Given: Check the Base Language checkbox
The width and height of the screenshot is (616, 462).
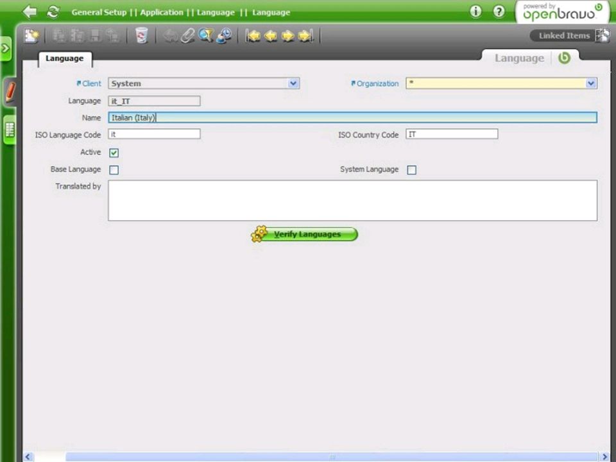Looking at the screenshot, I should (x=114, y=170).
